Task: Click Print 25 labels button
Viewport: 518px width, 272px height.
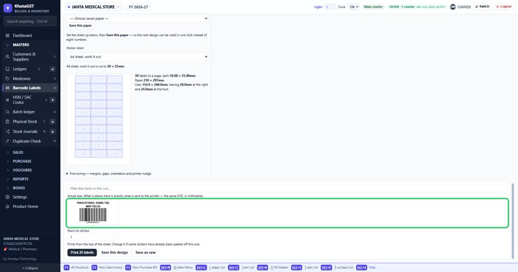Action: [82, 253]
